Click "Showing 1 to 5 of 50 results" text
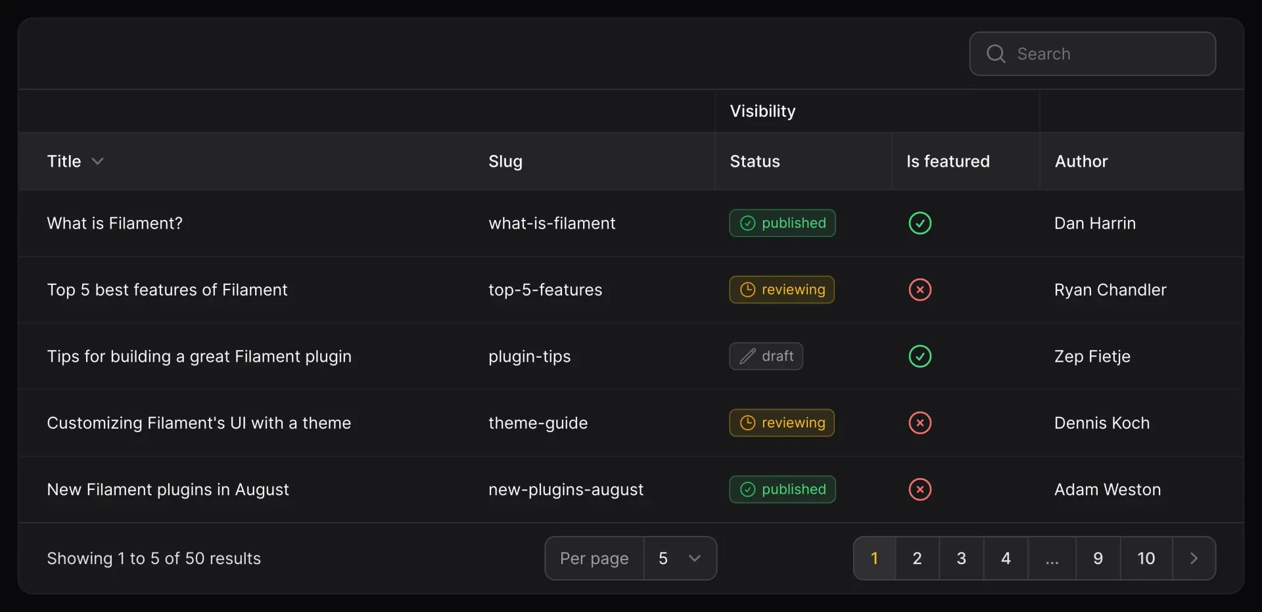 pyautogui.click(x=154, y=558)
